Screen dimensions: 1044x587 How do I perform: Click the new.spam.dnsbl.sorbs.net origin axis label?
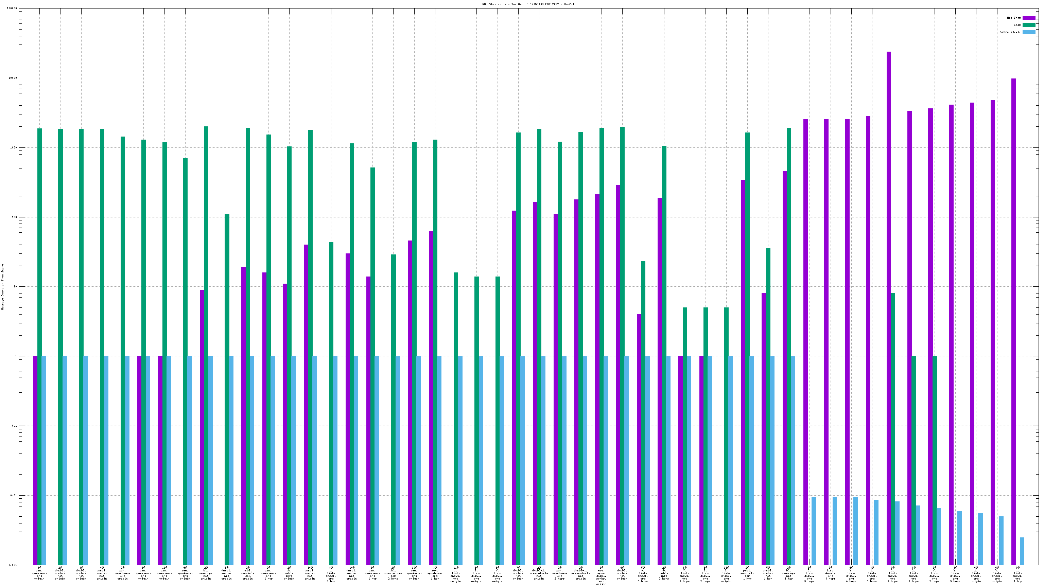(x=602, y=576)
